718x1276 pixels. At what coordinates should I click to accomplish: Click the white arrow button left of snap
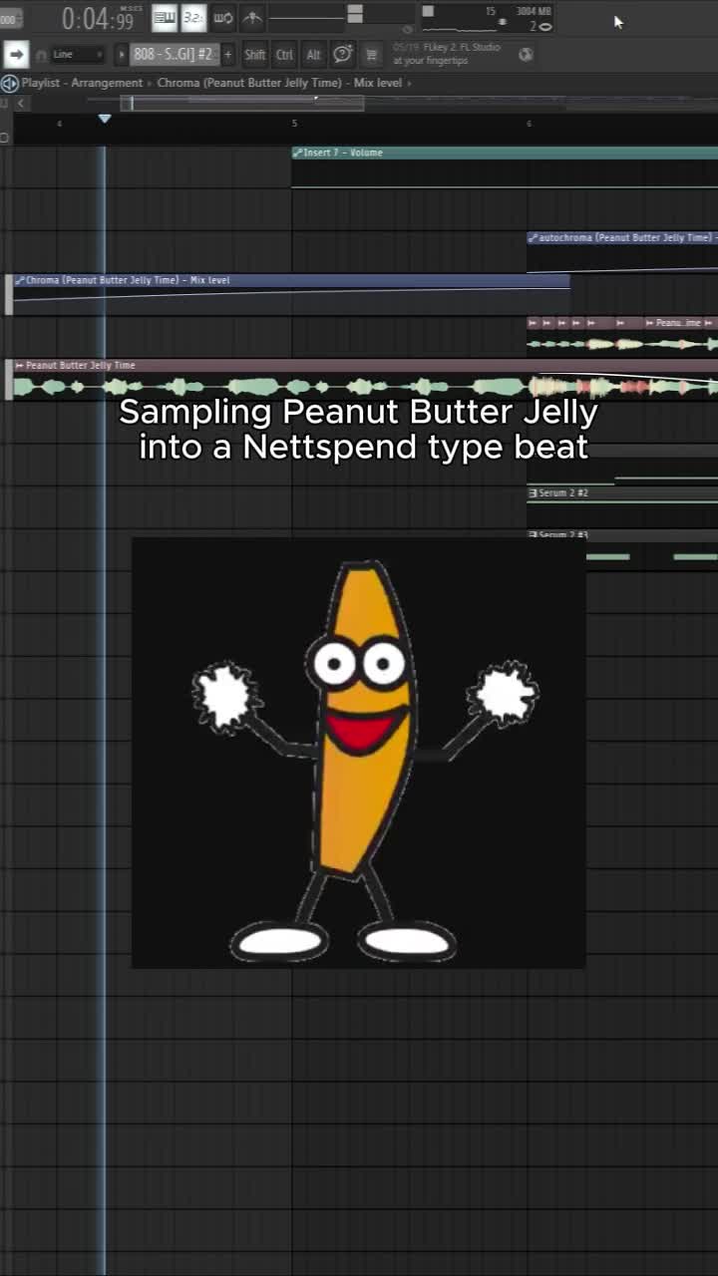(16, 54)
